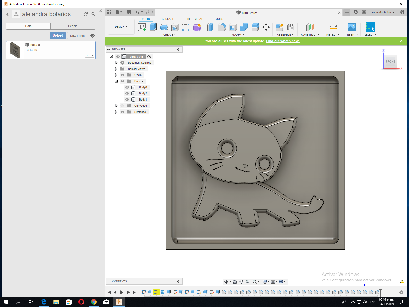This screenshot has width=409, height=307.
Task: Click the Undo arrow
Action: point(137,12)
